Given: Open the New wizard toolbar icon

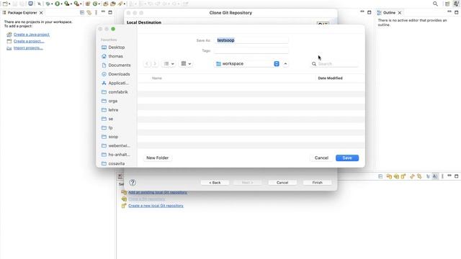Looking at the screenshot, I should click(5, 4).
